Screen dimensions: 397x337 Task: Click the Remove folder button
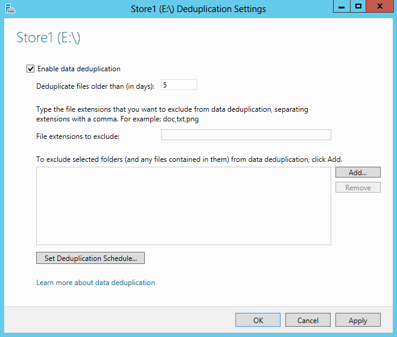[358, 187]
